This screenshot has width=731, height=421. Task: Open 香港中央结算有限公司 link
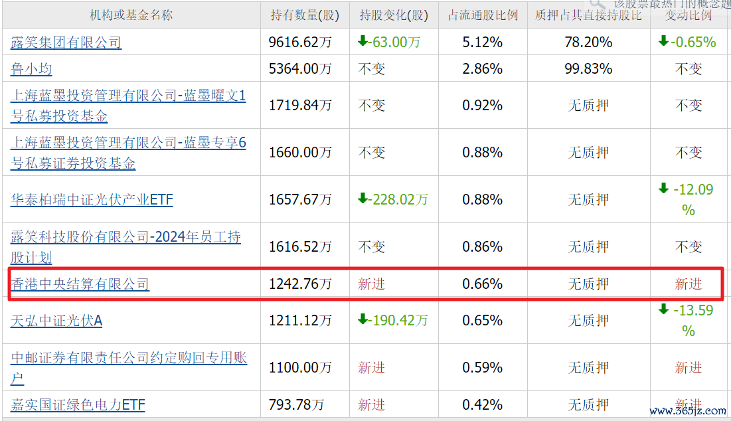click(x=80, y=284)
